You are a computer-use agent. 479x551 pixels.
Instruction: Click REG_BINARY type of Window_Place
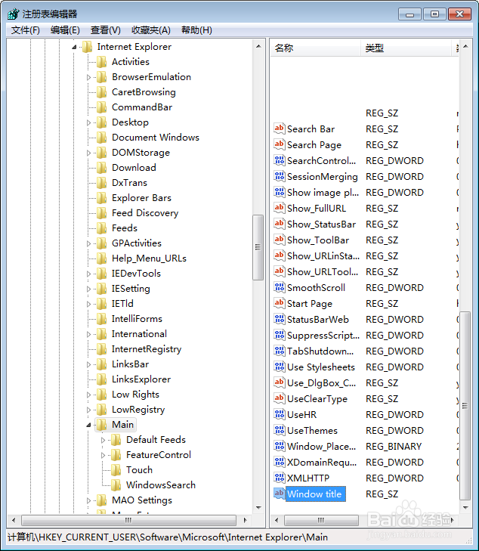coord(394,446)
